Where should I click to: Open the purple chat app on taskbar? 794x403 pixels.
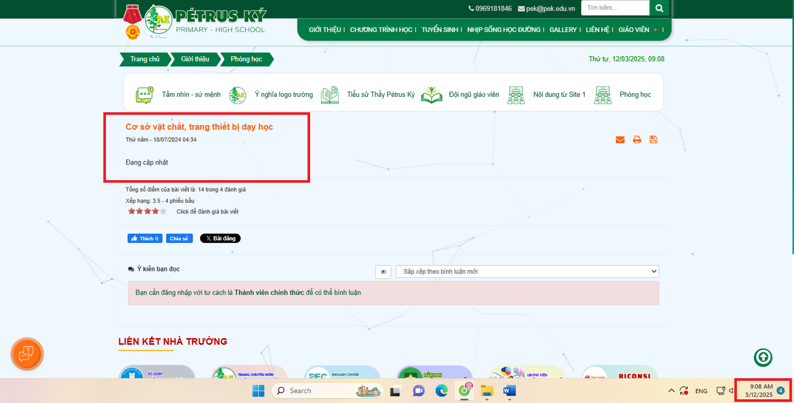[x=419, y=391]
